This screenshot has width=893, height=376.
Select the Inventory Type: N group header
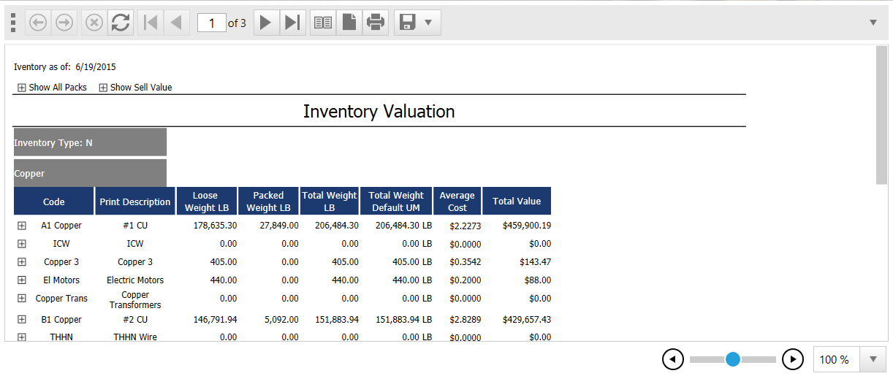[90, 142]
